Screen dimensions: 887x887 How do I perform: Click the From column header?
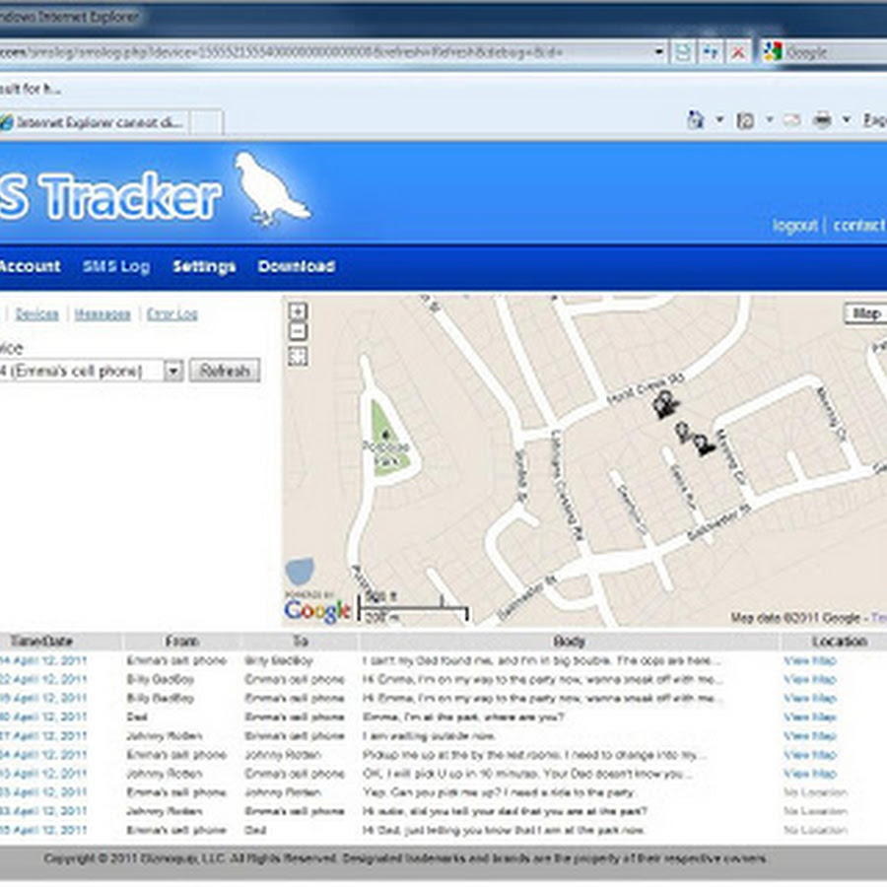181,641
